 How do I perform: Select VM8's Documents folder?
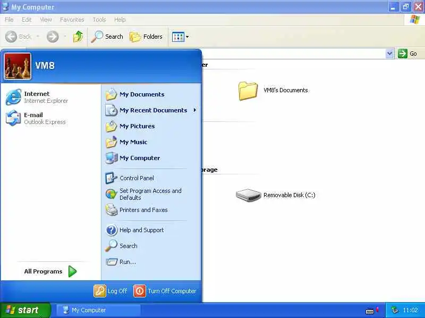[273, 91]
